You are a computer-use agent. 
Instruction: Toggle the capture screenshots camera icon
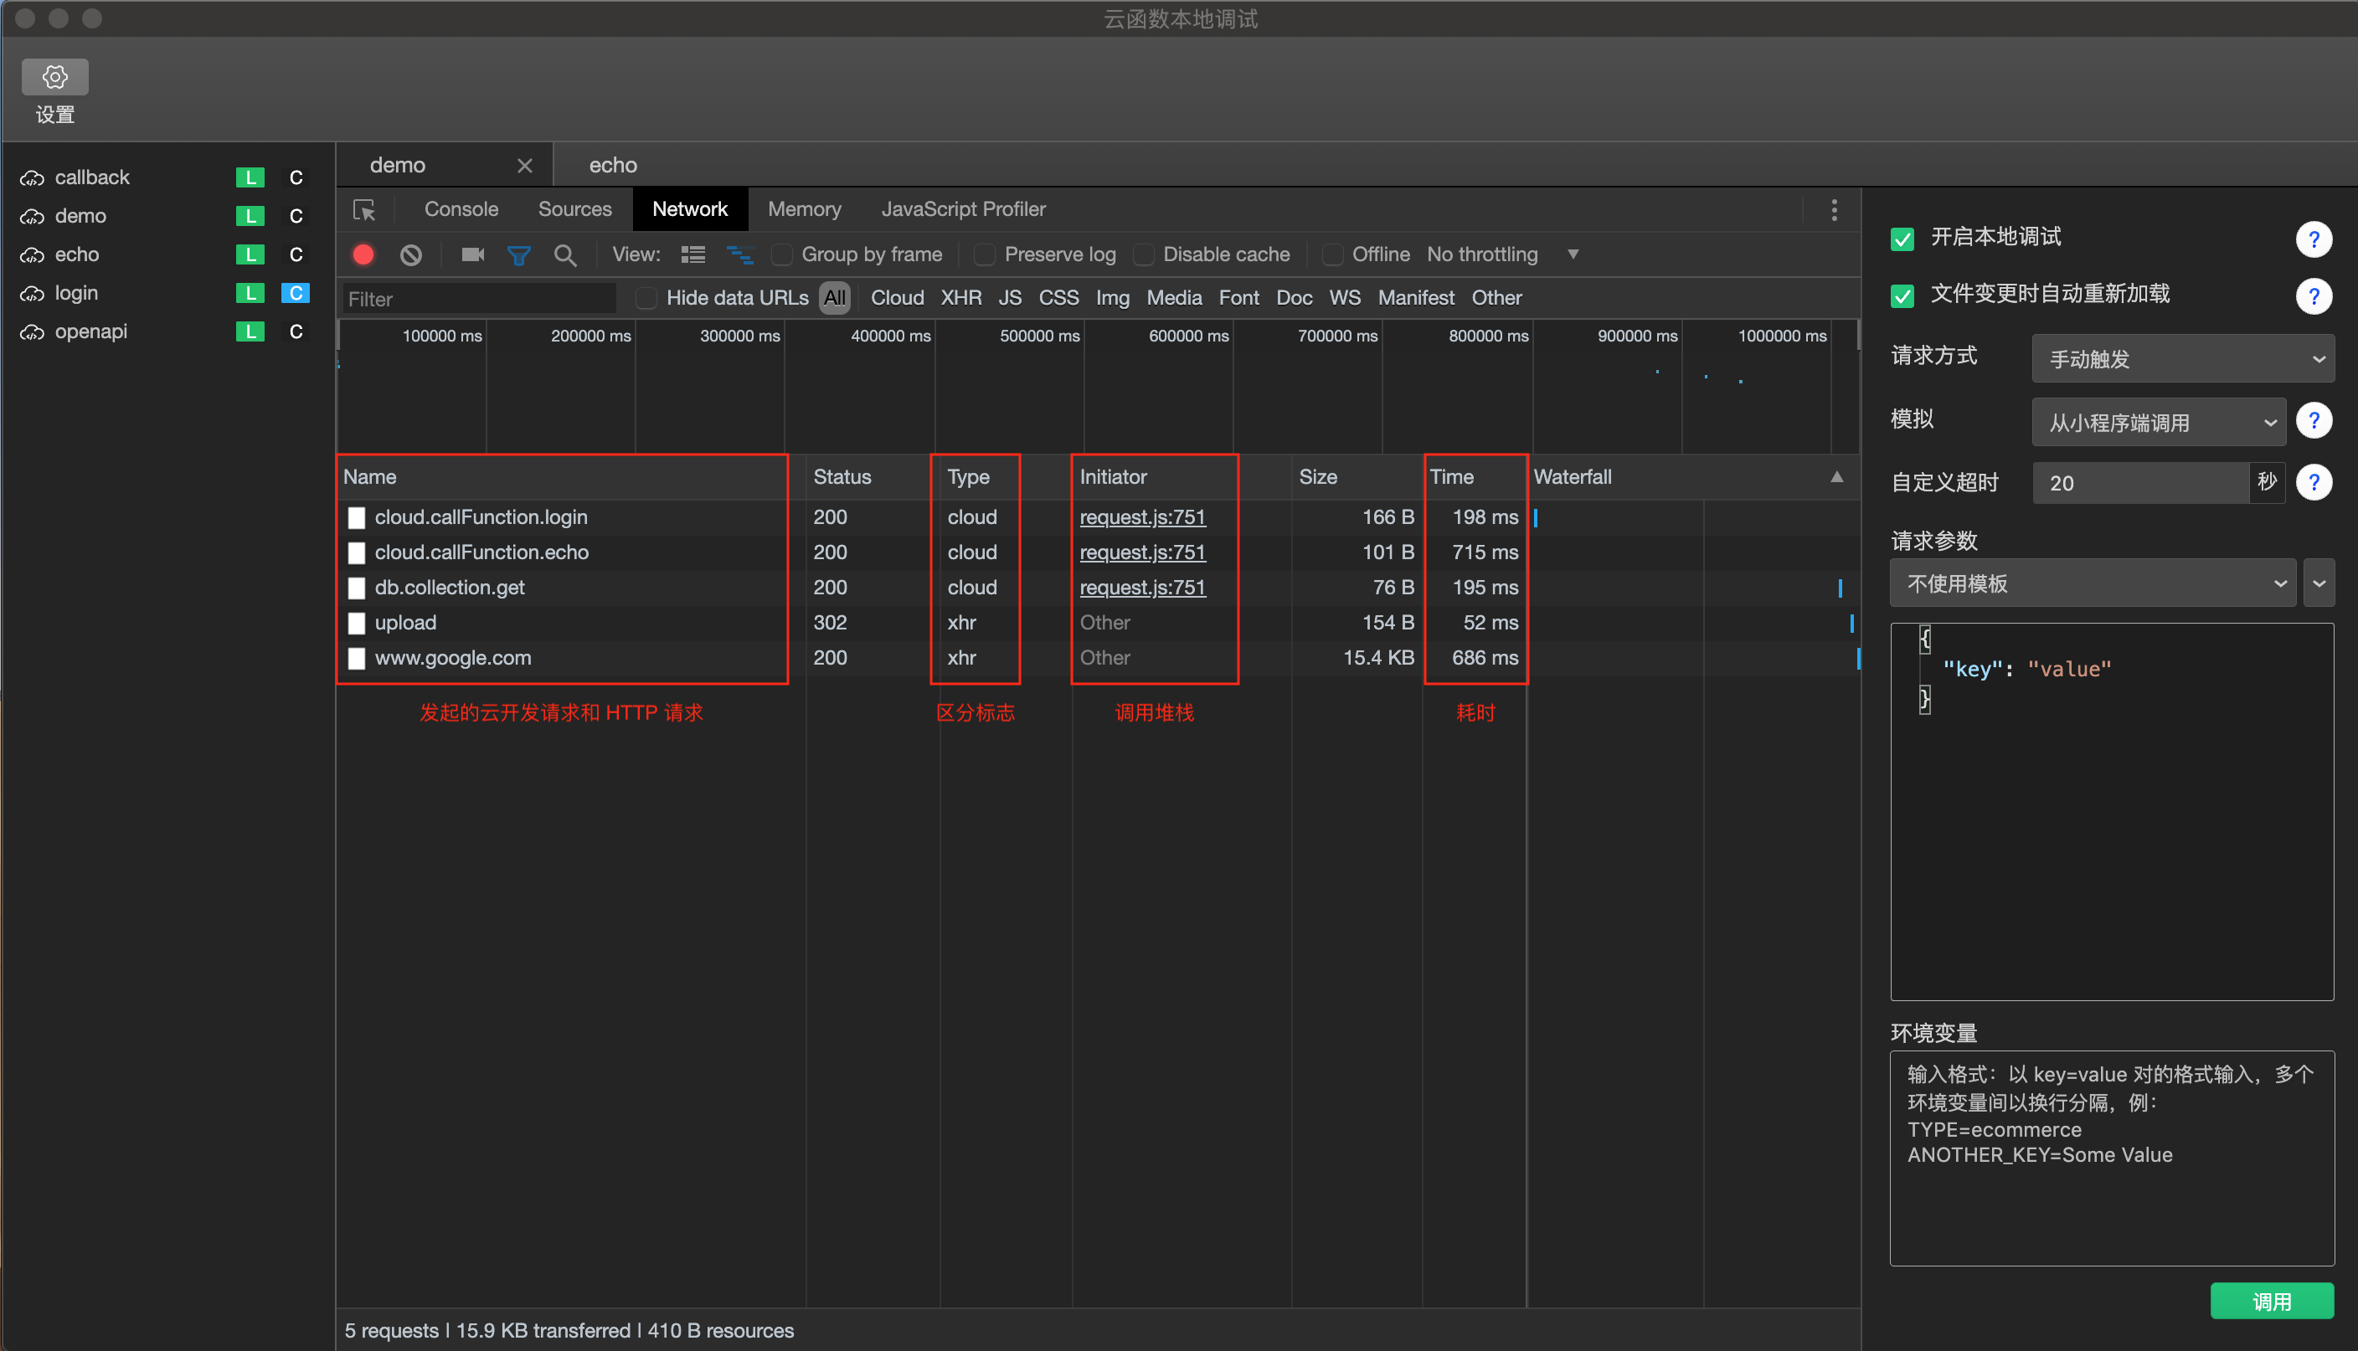coord(472,254)
